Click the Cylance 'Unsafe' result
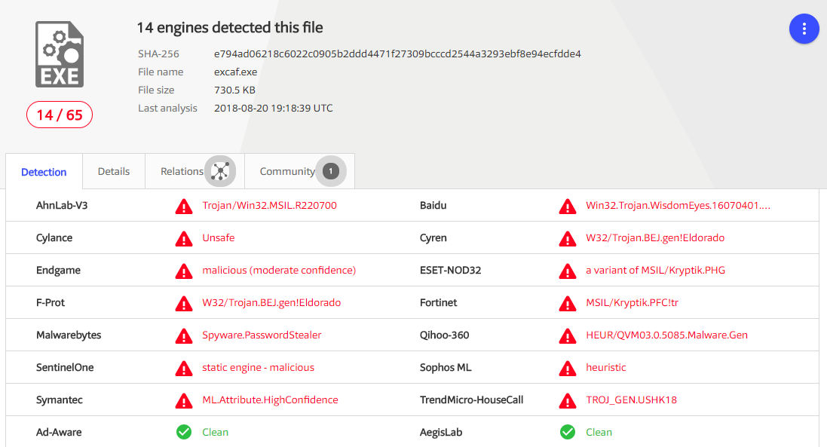Image resolution: width=827 pixels, height=447 pixels. pyautogui.click(x=219, y=237)
